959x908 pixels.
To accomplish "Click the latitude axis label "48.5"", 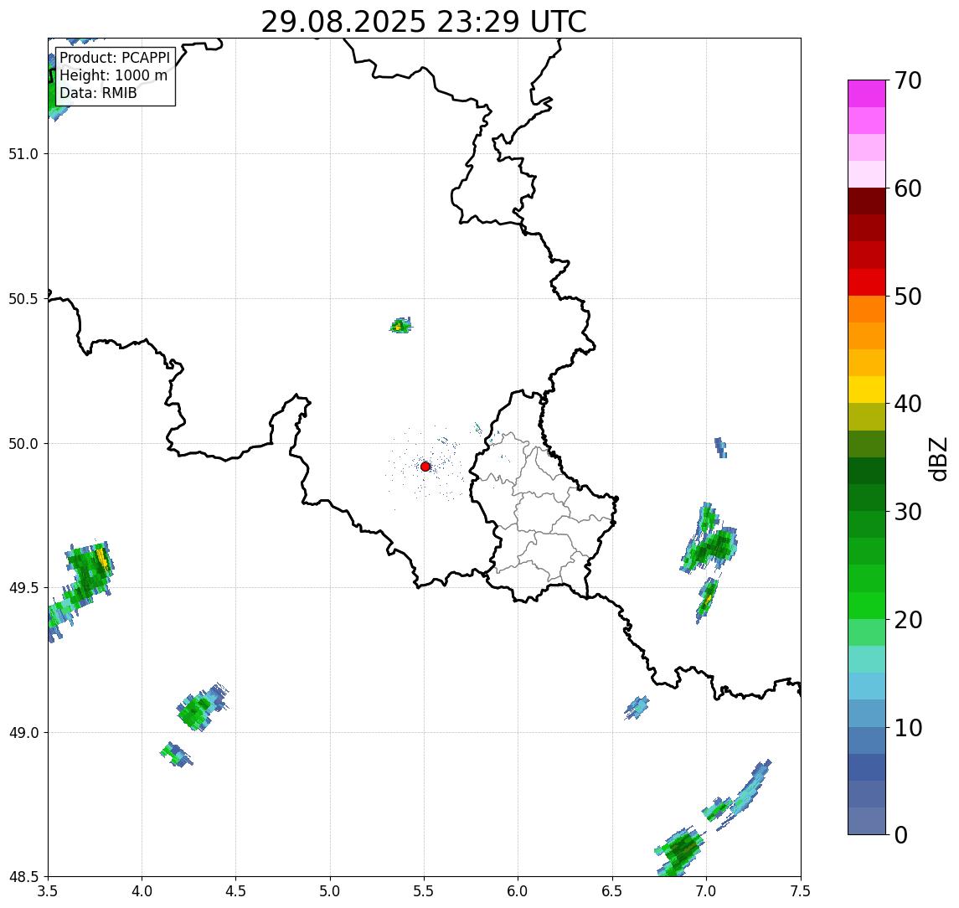I will pos(23,877).
